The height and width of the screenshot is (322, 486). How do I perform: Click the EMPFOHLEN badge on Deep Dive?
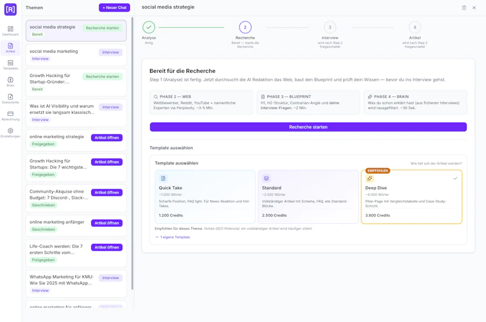click(x=377, y=171)
